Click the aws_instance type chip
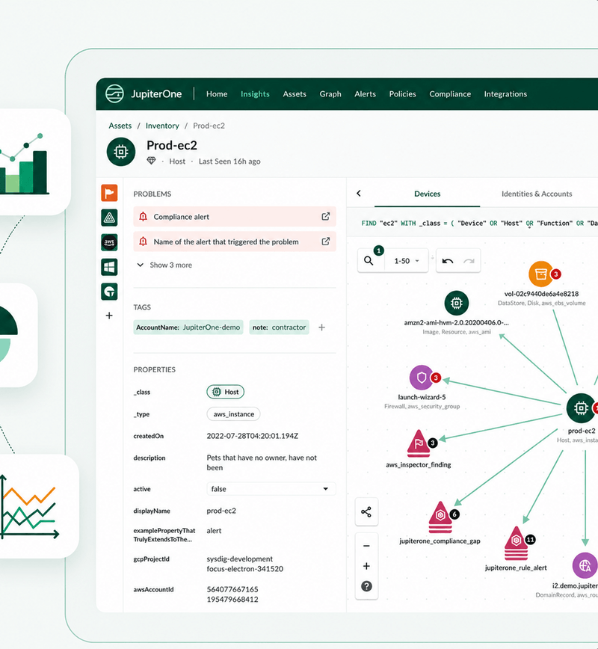598x649 pixels. (x=233, y=414)
